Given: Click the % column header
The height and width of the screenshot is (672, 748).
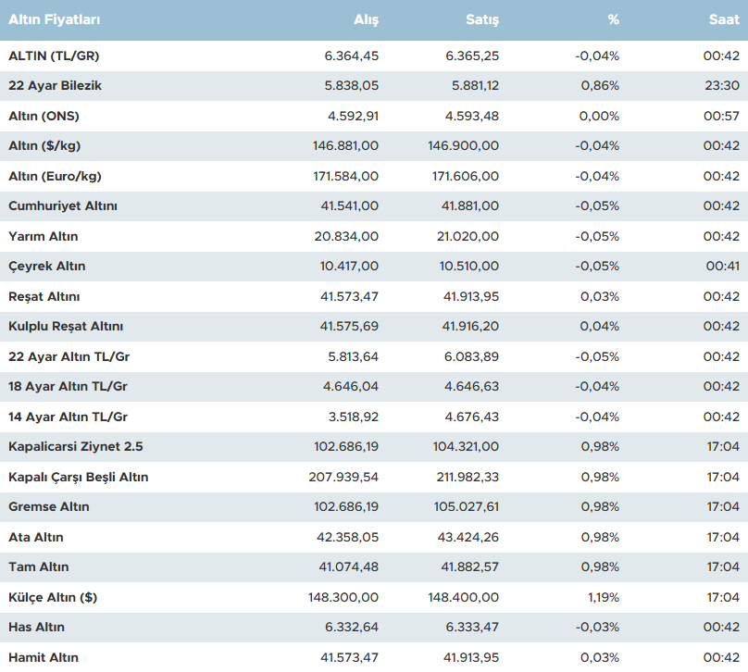Looking at the screenshot, I should (613, 19).
